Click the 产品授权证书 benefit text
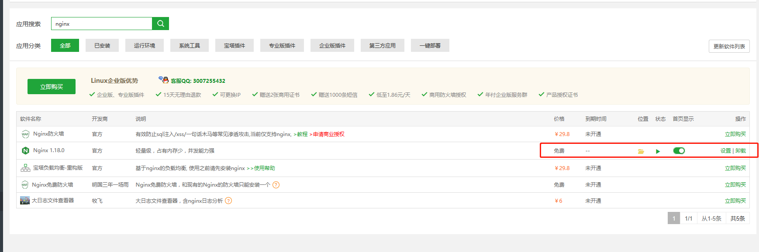 (x=562, y=95)
